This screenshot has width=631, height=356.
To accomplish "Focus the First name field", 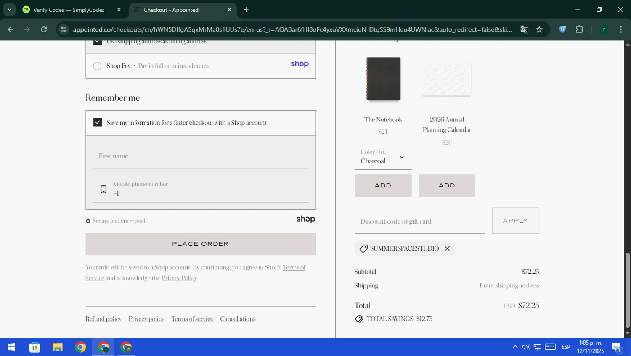I will tap(201, 156).
